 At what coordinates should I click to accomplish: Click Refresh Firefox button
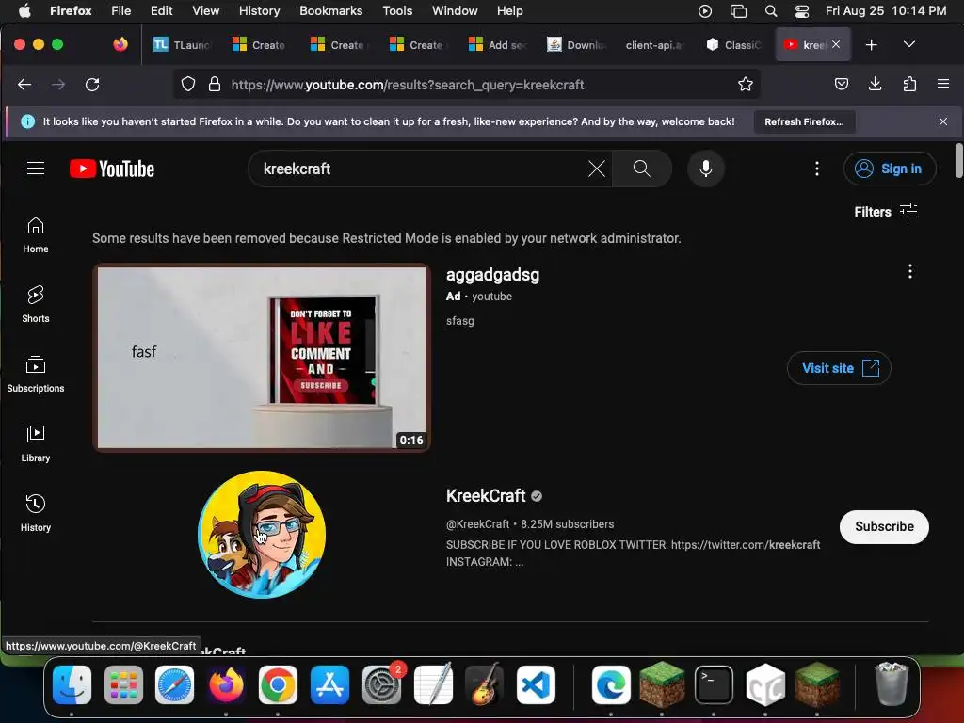(x=804, y=121)
